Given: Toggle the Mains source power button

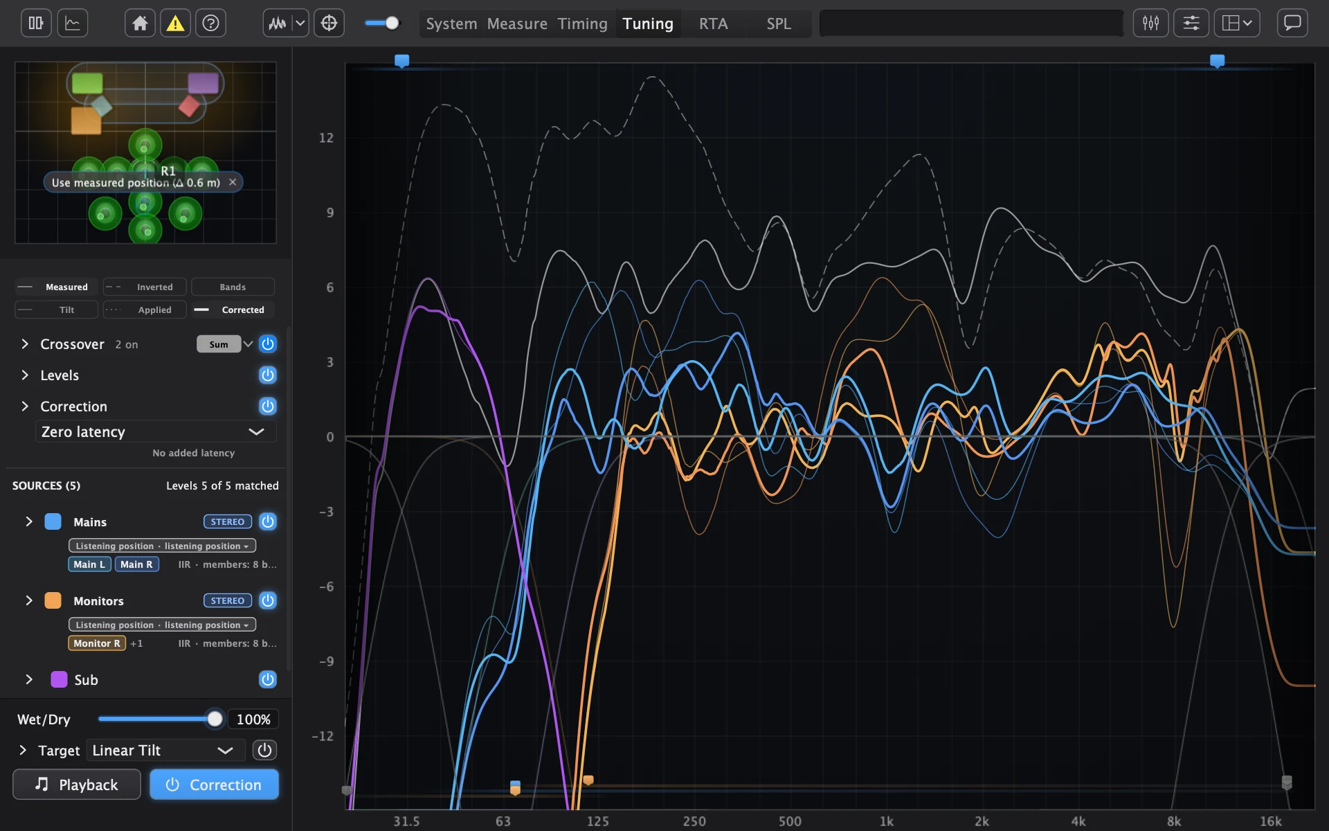Looking at the screenshot, I should pyautogui.click(x=267, y=521).
